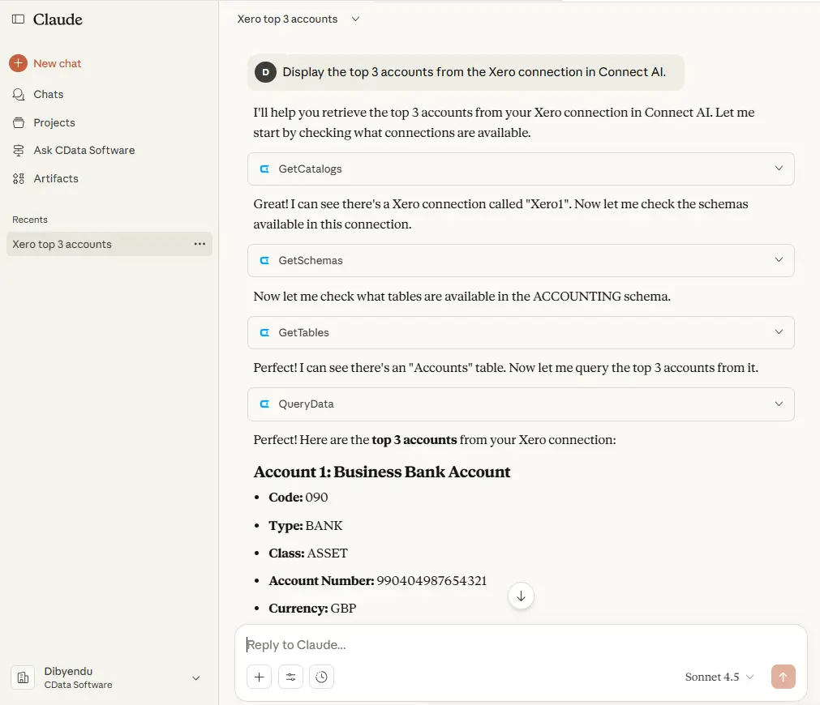Click the tools sliders icon beside the plus
The image size is (820, 705).
point(290,677)
